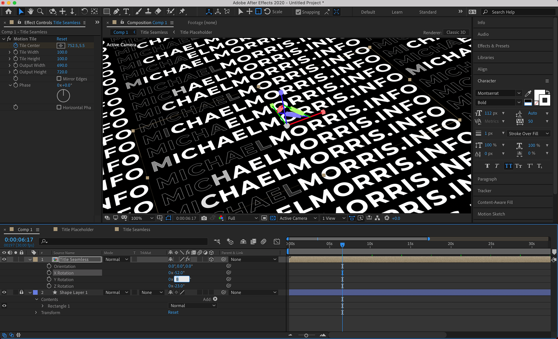Click the Classic 3D renderer button
This screenshot has height=339, width=558.
456,32
